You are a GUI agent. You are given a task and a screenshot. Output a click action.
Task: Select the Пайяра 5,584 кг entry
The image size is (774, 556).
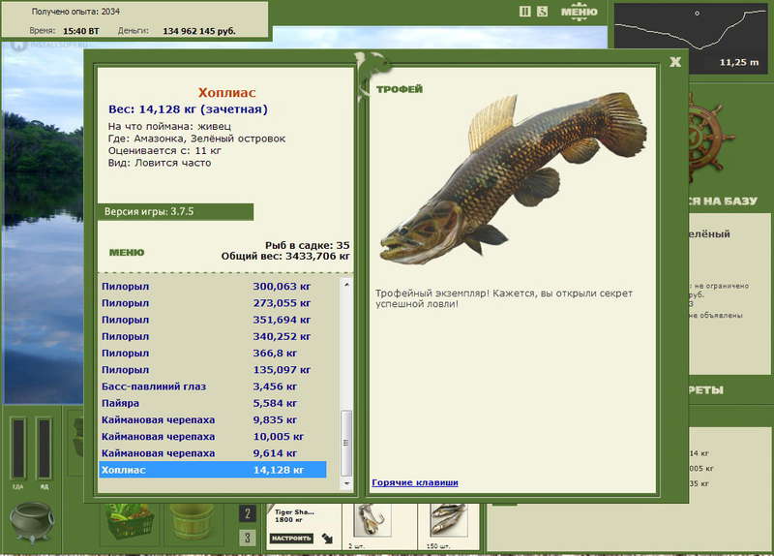pos(213,403)
